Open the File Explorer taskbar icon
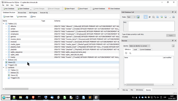The width and height of the screenshot is (178, 101). (x=20, y=97)
